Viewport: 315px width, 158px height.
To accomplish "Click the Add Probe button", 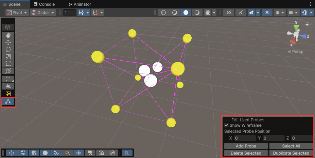I will (x=246, y=146).
